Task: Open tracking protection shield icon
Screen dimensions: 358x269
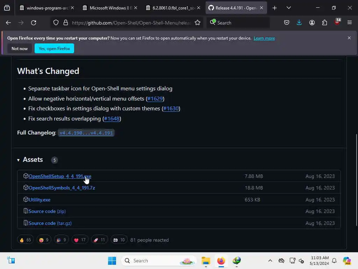Action: click(56, 23)
